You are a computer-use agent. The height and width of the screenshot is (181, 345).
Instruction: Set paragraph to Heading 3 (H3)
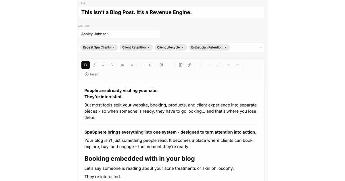click(x=131, y=65)
